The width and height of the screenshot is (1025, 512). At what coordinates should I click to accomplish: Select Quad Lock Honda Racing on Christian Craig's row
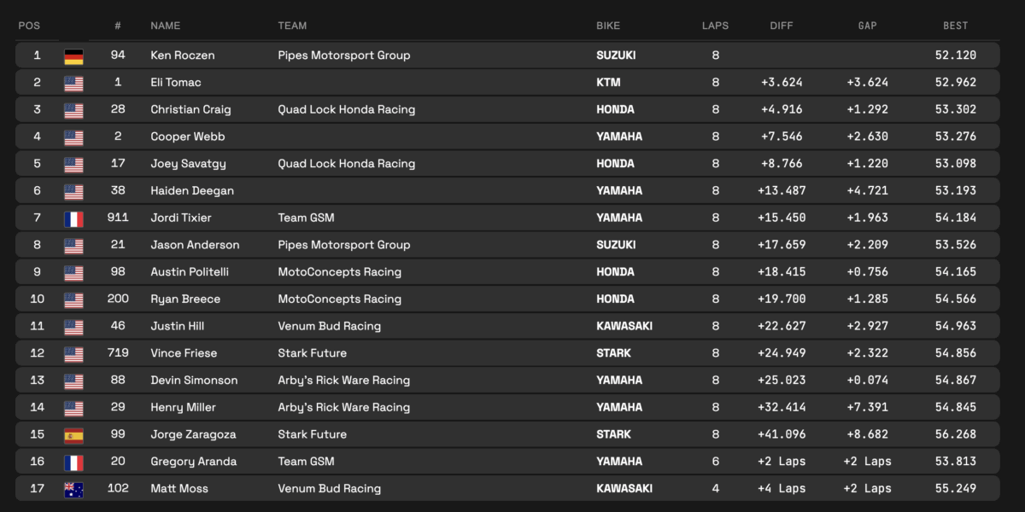click(346, 109)
